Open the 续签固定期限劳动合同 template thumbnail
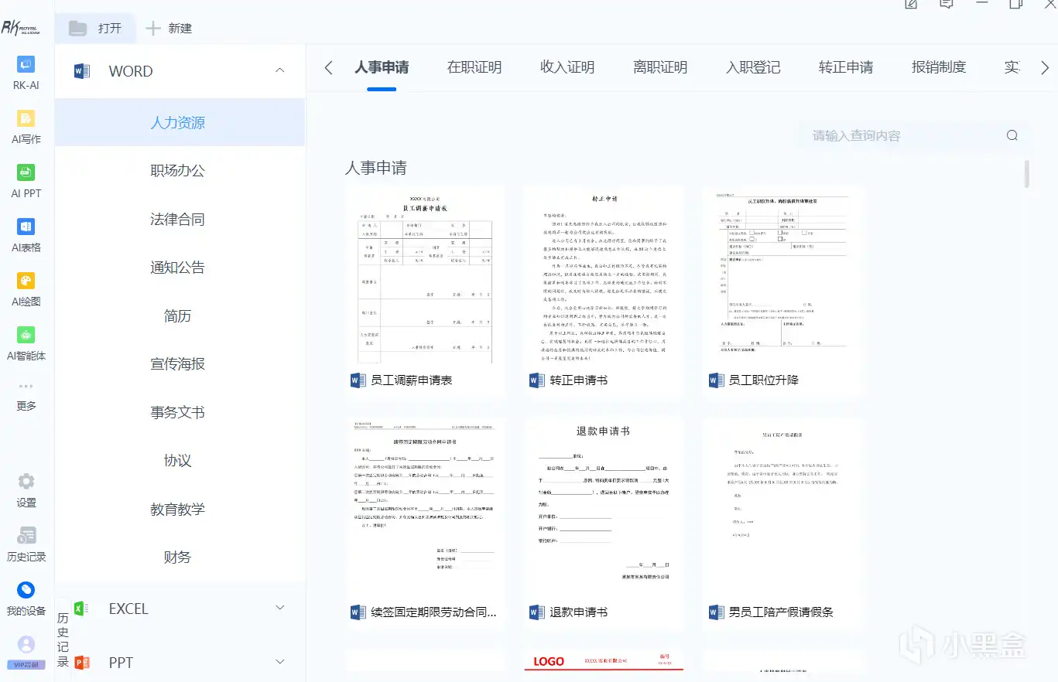Viewport: 1058px width, 682px height. [x=425, y=508]
